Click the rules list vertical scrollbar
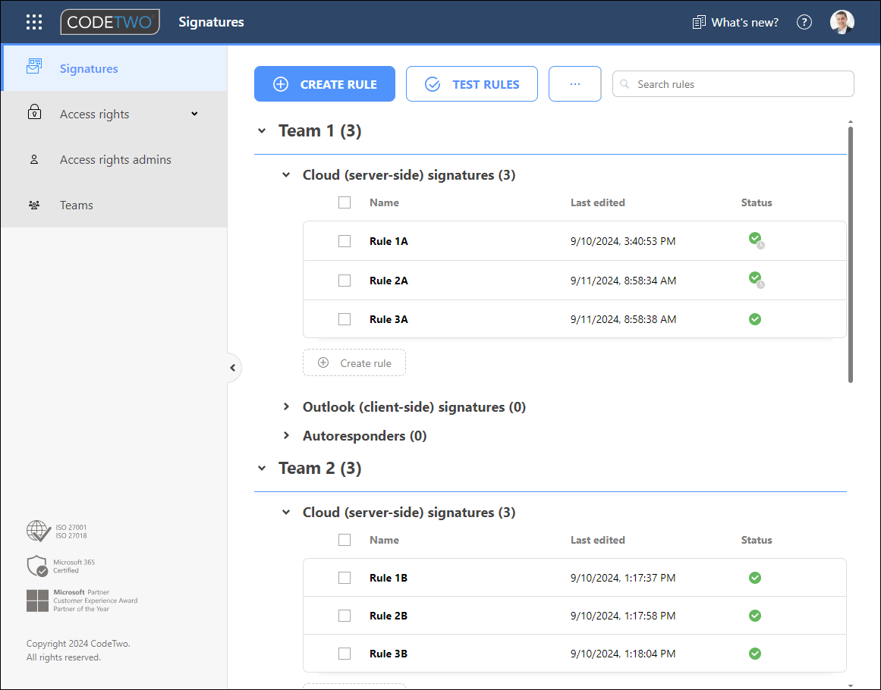881x690 pixels. (850, 254)
